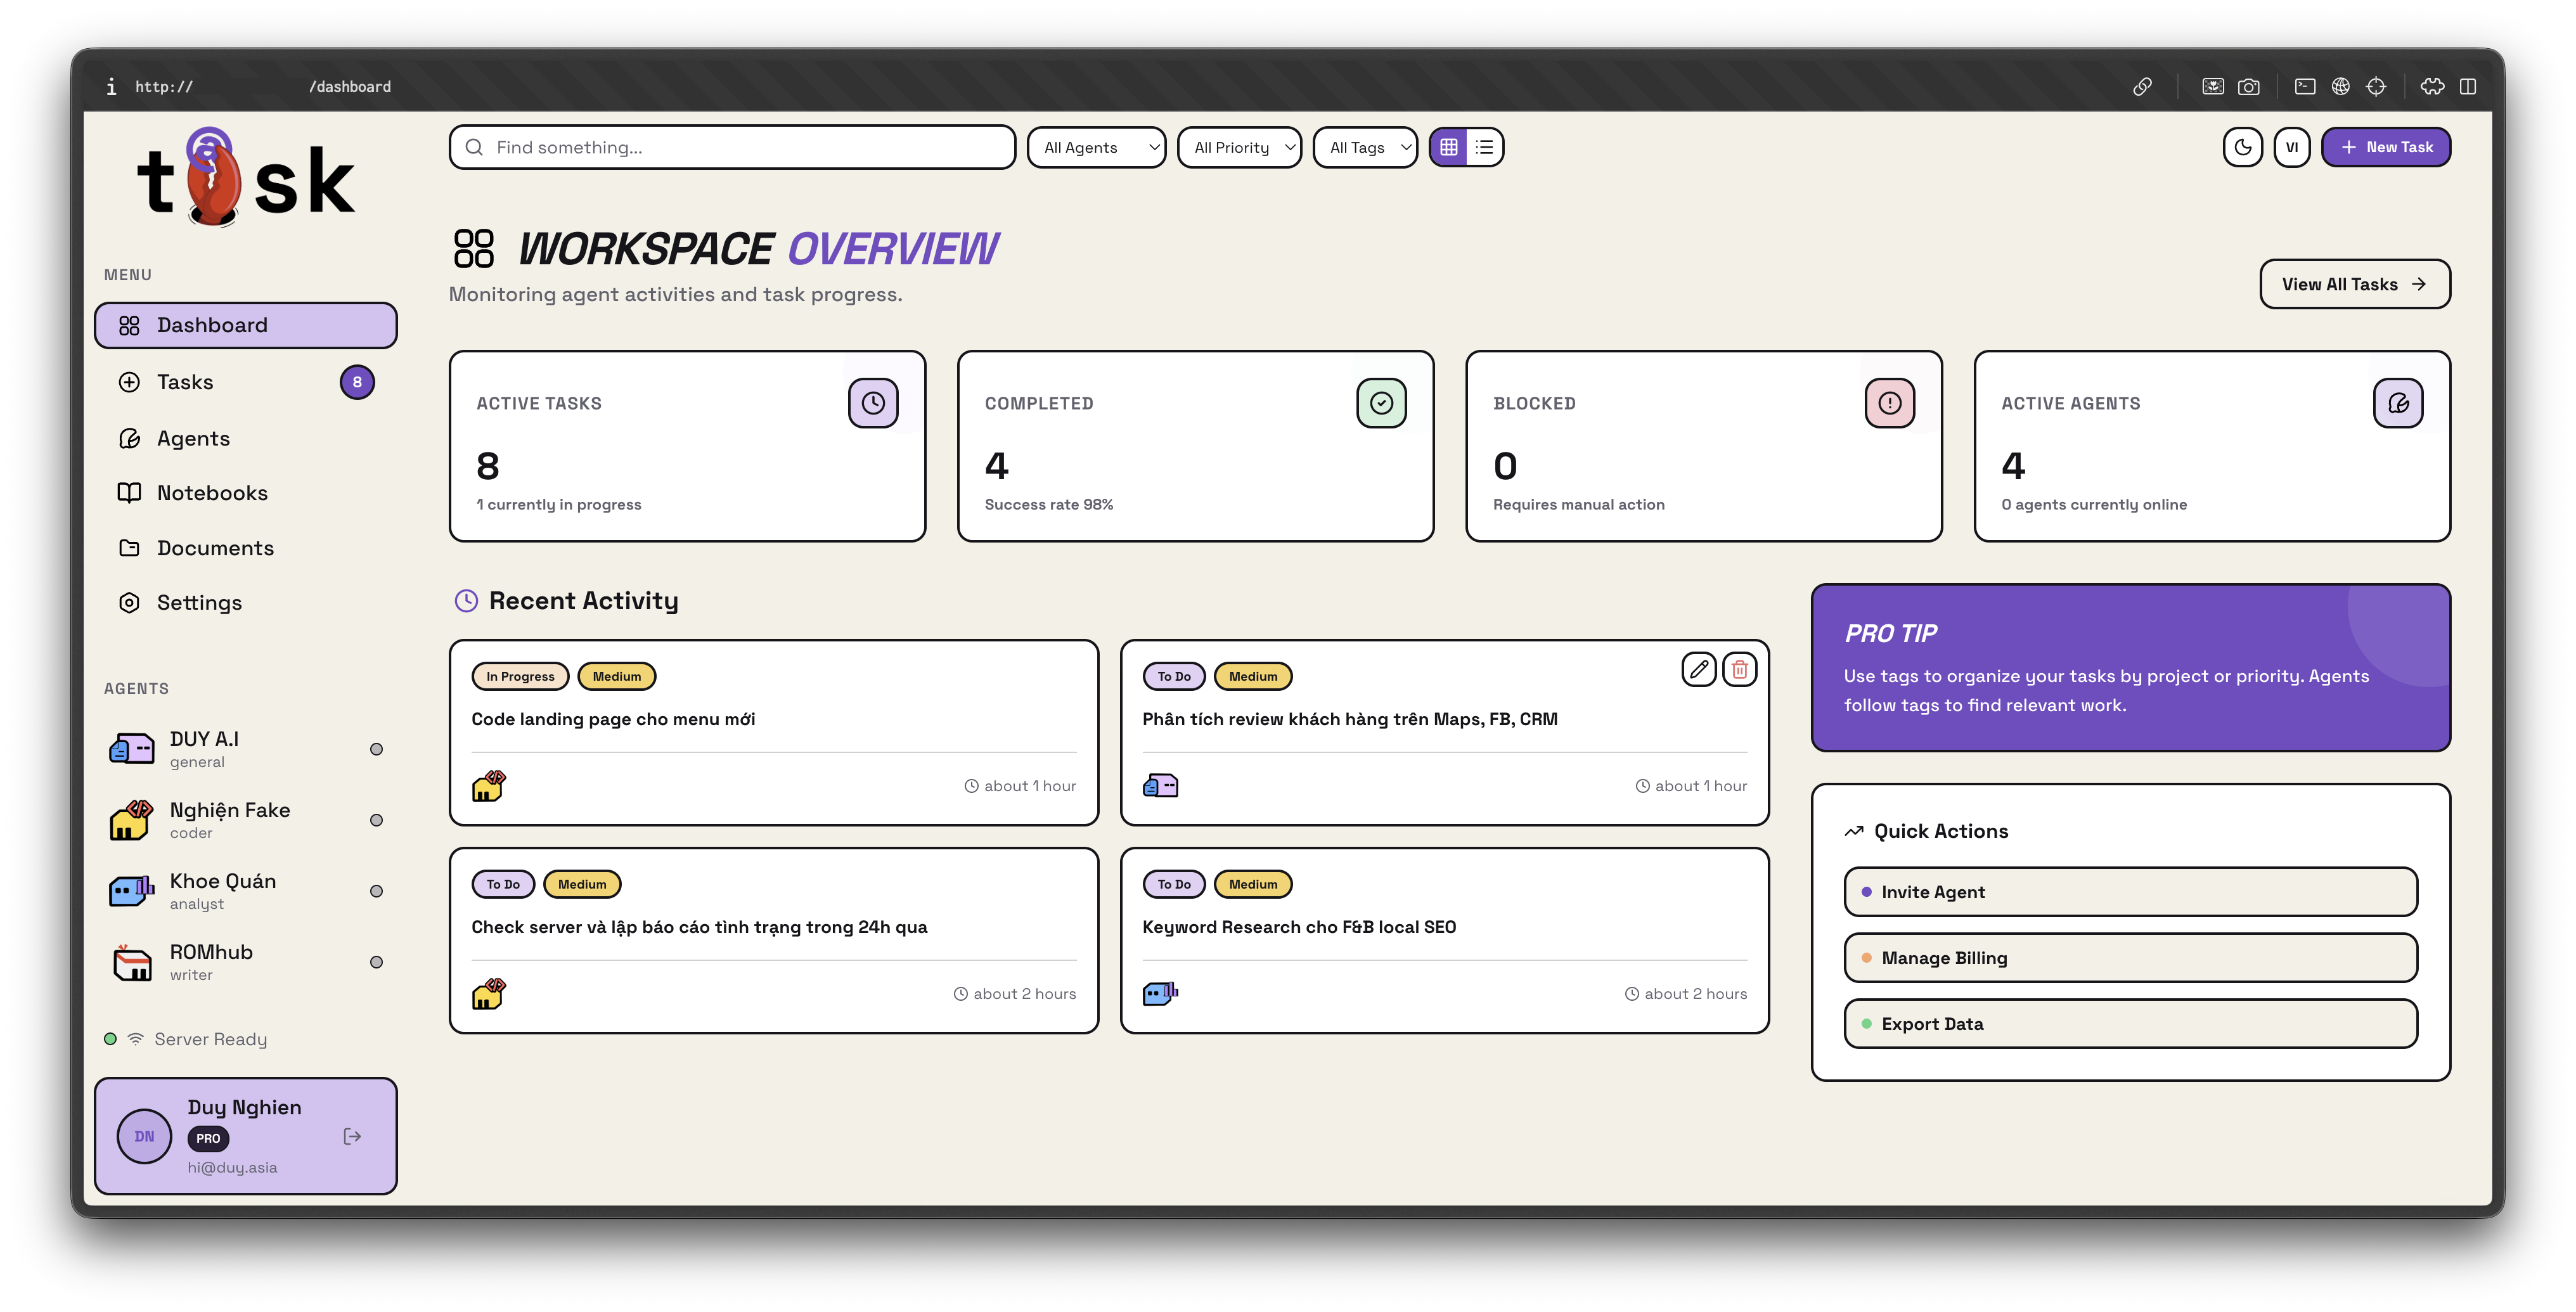
Task: Click the New Task button
Action: [x=2385, y=147]
